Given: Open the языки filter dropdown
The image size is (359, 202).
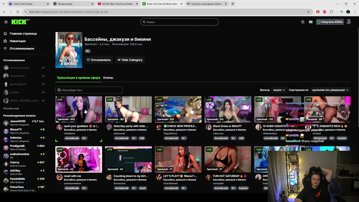Looking at the screenshot, I should click(x=279, y=90).
